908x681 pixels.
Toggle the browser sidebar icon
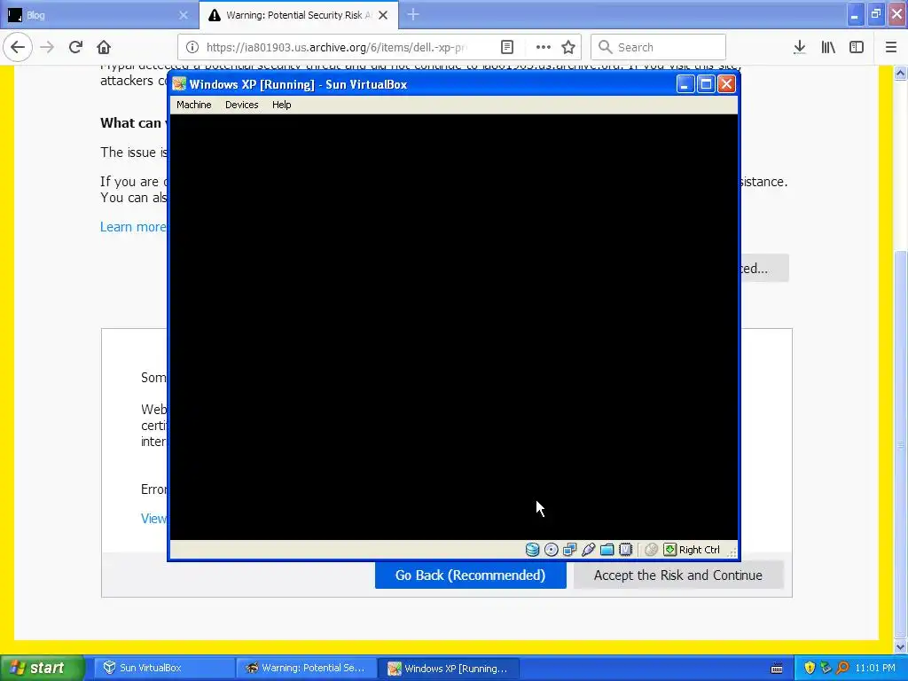tap(857, 47)
